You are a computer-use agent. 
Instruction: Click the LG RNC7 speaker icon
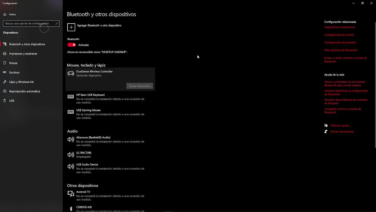pos(71,155)
